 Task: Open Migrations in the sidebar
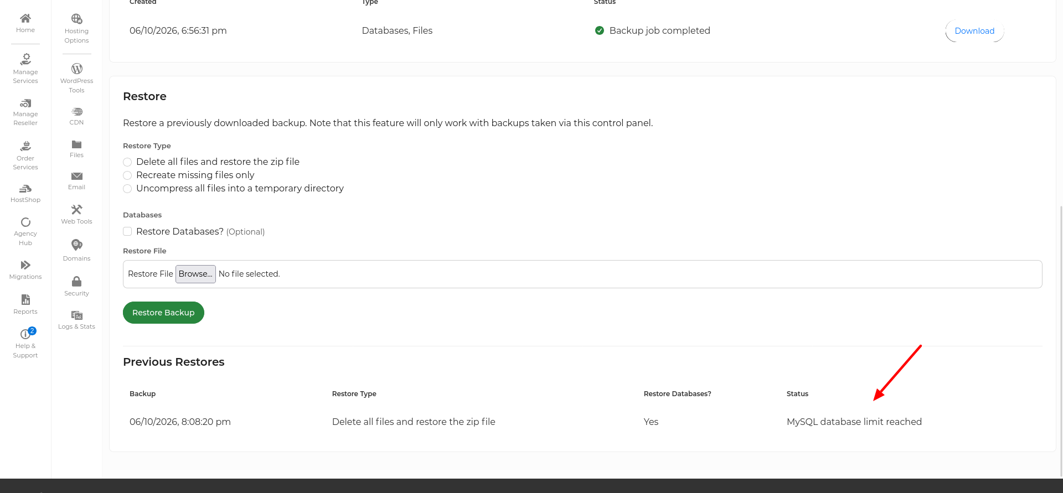click(25, 270)
